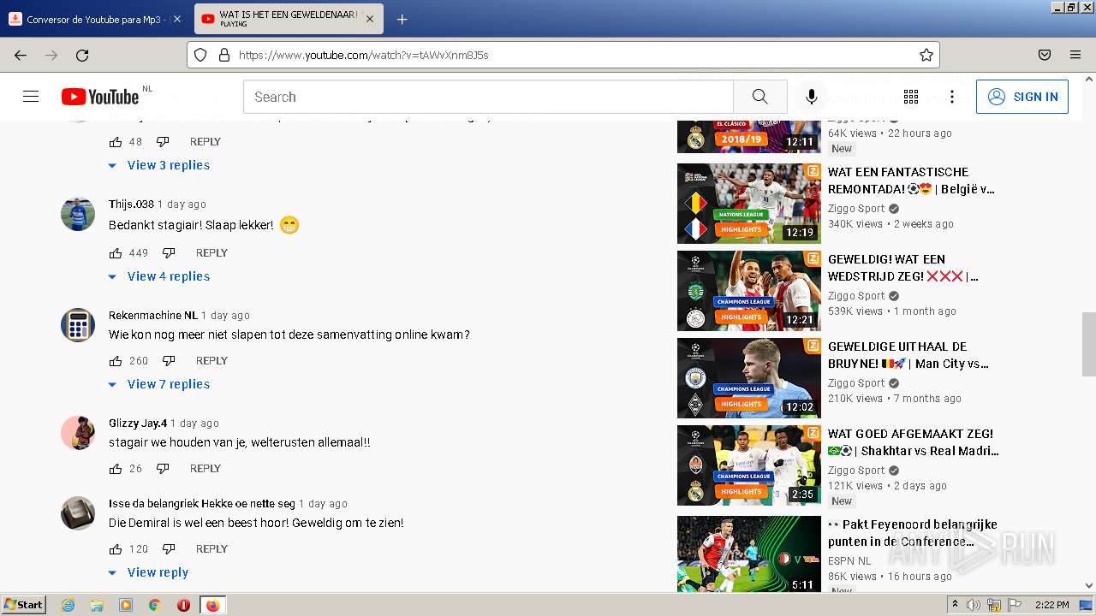Like the Demiral comment with 120 likes
Image resolution: width=1096 pixels, height=616 pixels.
tap(116, 549)
